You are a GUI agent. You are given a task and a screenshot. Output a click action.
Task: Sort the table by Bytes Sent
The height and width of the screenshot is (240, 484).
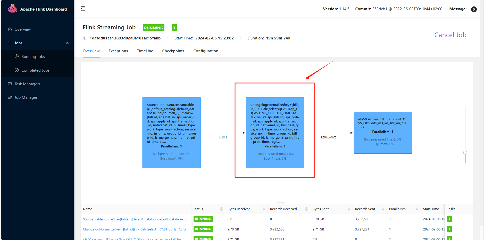coord(349,209)
